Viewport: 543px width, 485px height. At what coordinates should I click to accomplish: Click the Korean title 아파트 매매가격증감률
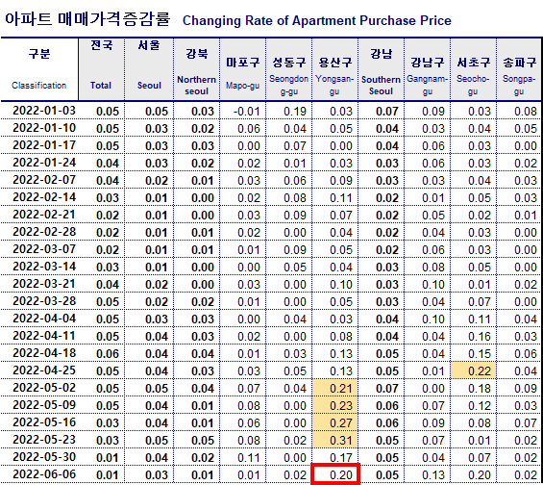pos(87,18)
